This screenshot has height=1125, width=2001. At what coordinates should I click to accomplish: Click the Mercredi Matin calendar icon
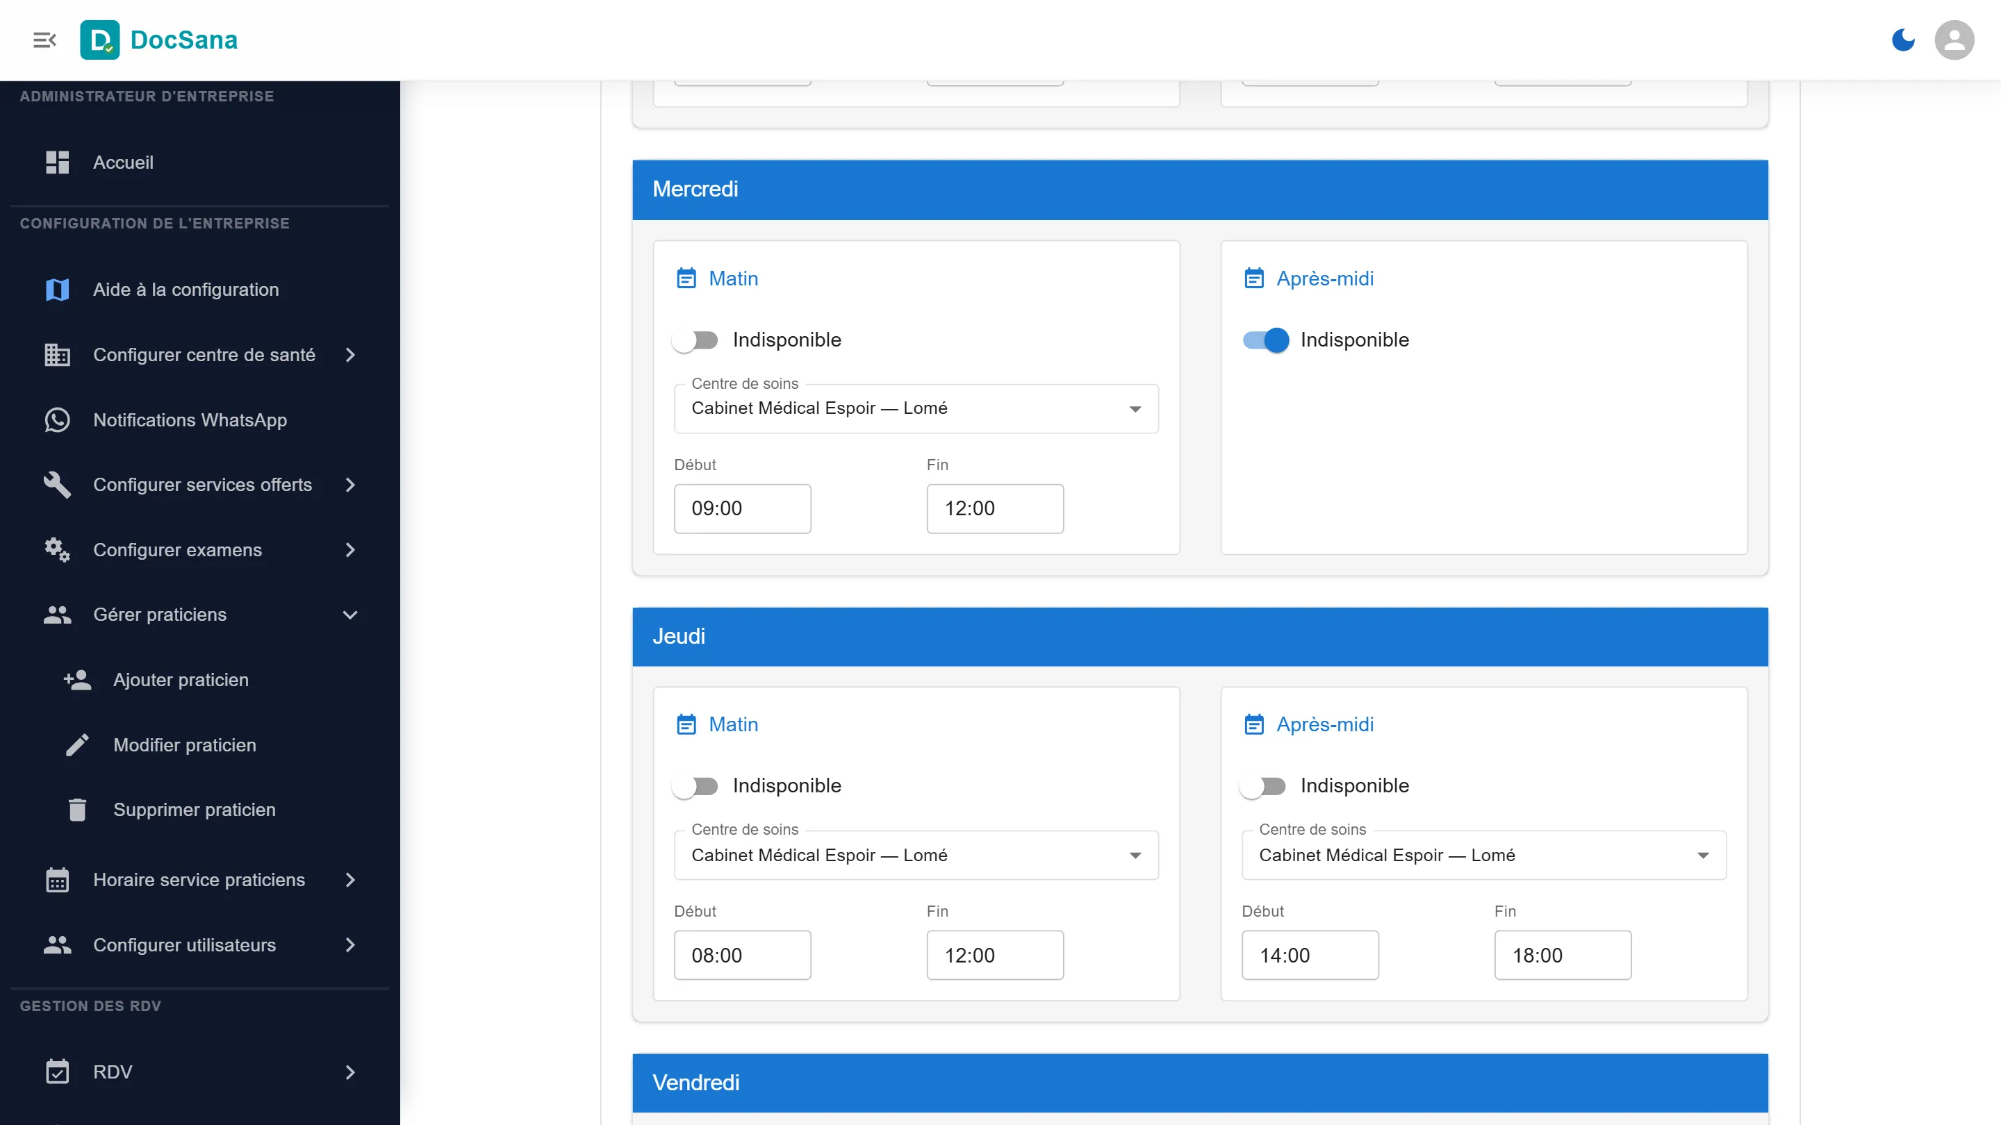[686, 278]
